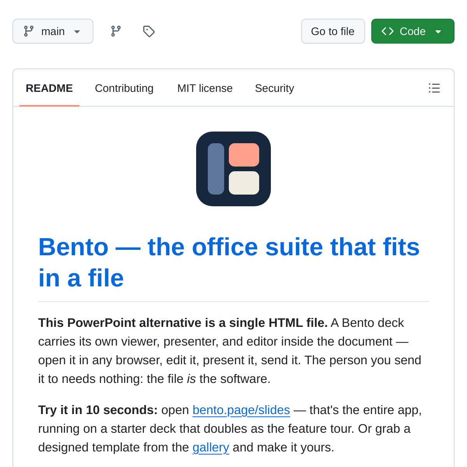Open the main branch selector dropdown
This screenshot has width=467, height=467.
coord(53,31)
